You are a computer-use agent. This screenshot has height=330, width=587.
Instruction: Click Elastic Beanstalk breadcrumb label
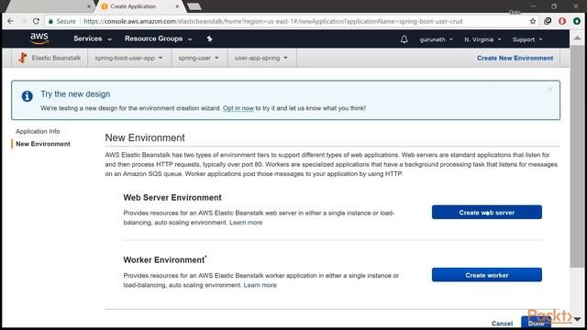click(x=56, y=58)
